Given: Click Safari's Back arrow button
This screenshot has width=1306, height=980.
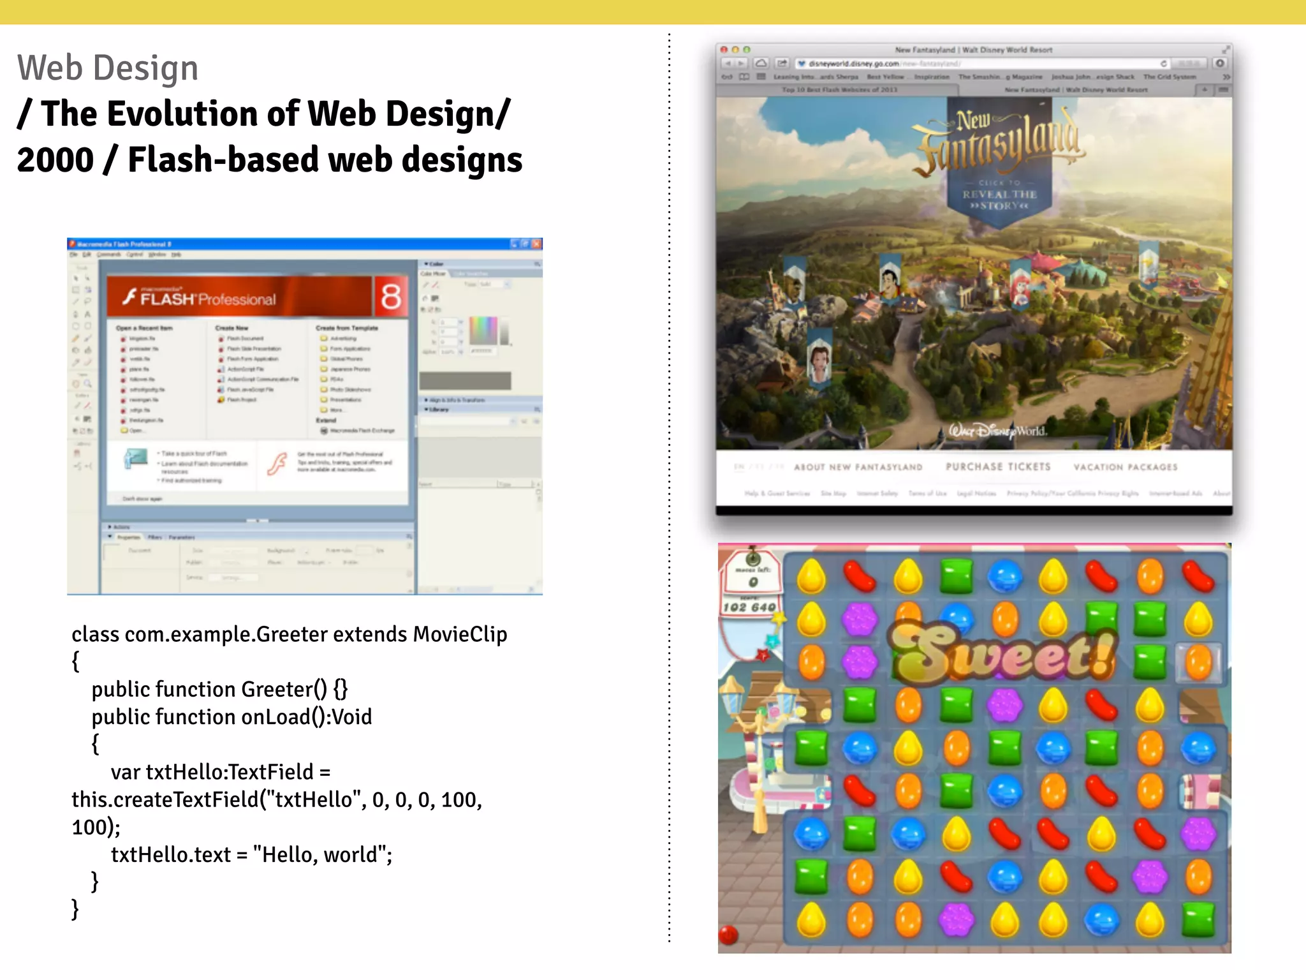Looking at the screenshot, I should 728,63.
